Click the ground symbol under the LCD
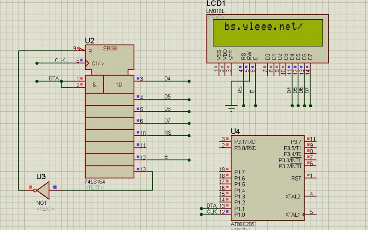 tap(230, 108)
